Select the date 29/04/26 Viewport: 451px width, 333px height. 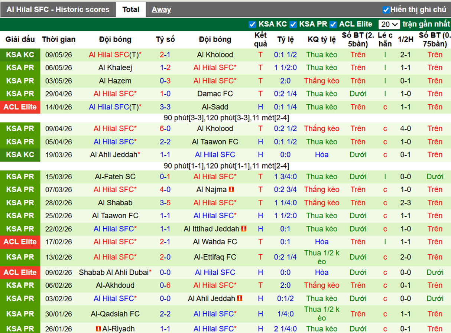tap(59, 94)
